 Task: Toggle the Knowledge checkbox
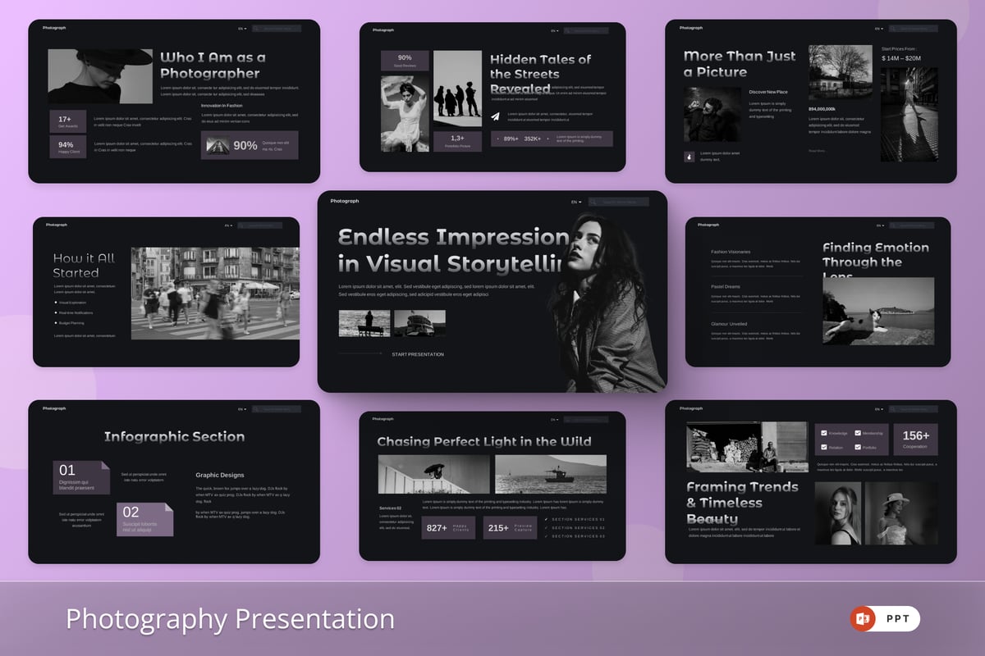[823, 433]
